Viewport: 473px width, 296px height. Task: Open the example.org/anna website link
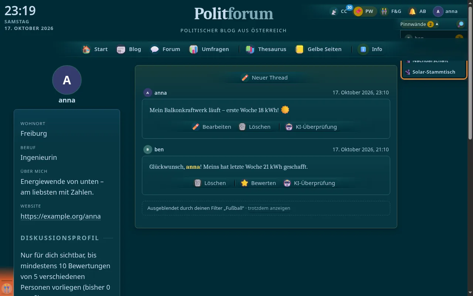point(61,216)
